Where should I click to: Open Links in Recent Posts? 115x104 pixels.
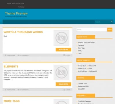(x=80, y=53)
